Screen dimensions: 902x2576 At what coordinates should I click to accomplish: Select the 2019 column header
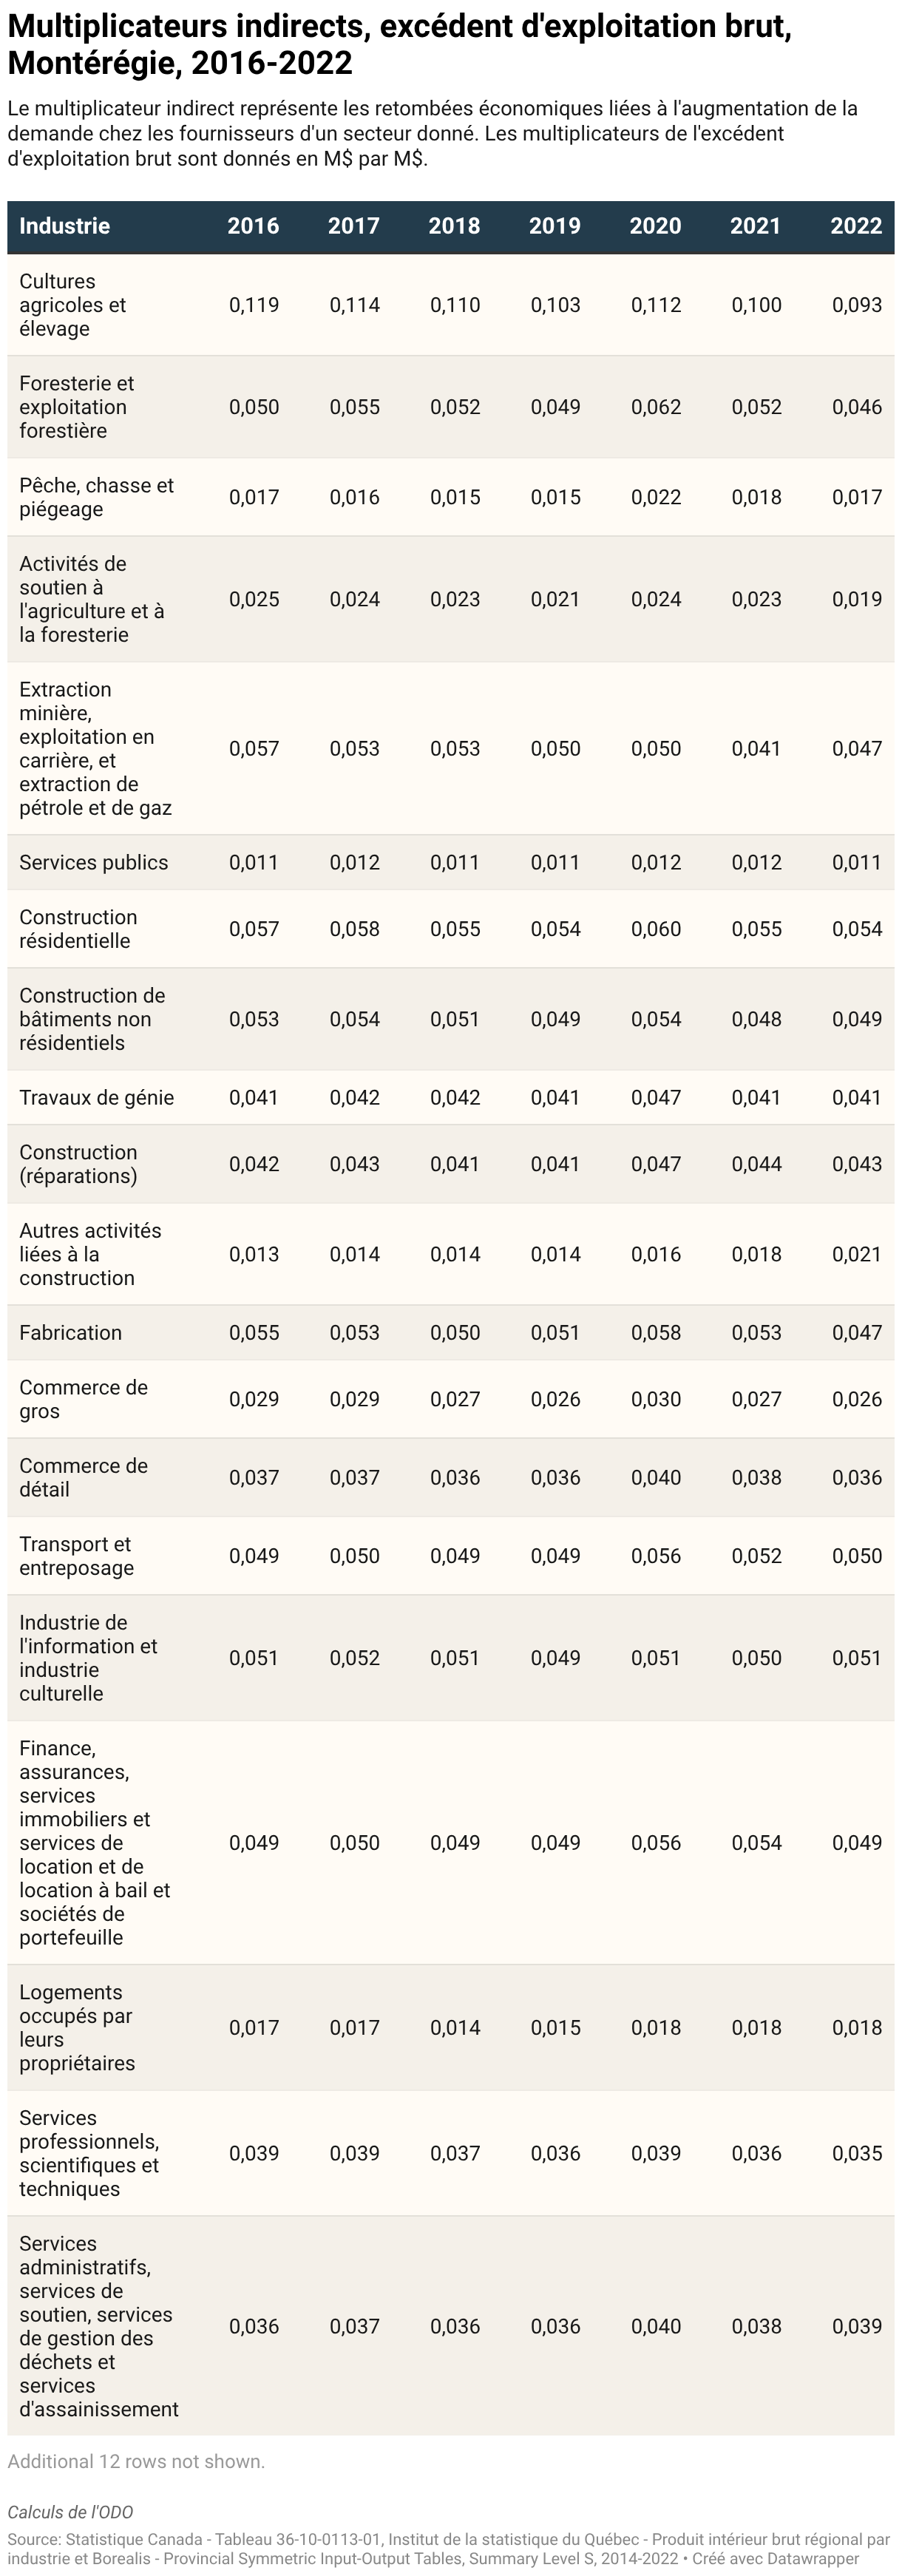tap(555, 226)
